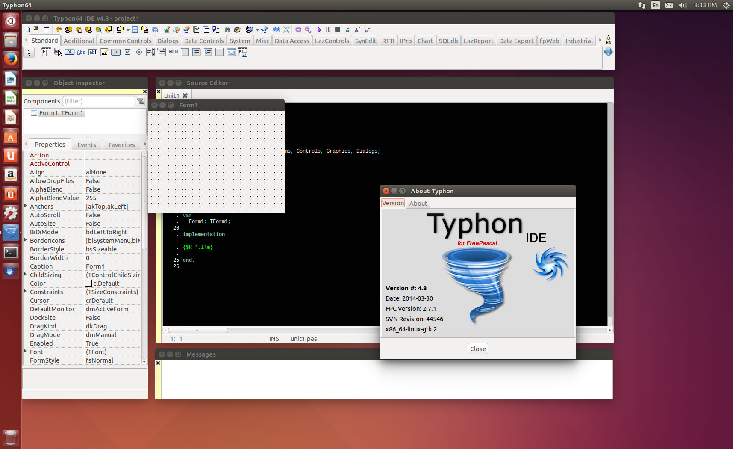
Task: Switch to the Common Controls palette tab
Action: tap(125, 41)
